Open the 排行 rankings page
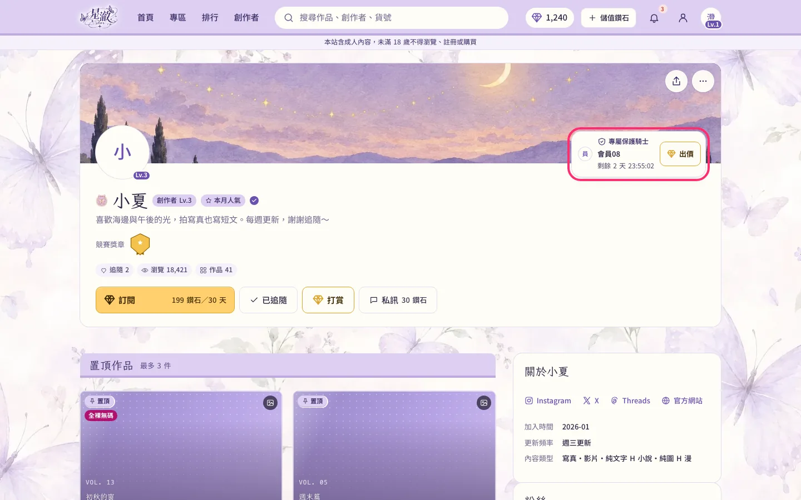Viewport: 801px width, 500px height. pos(210,18)
